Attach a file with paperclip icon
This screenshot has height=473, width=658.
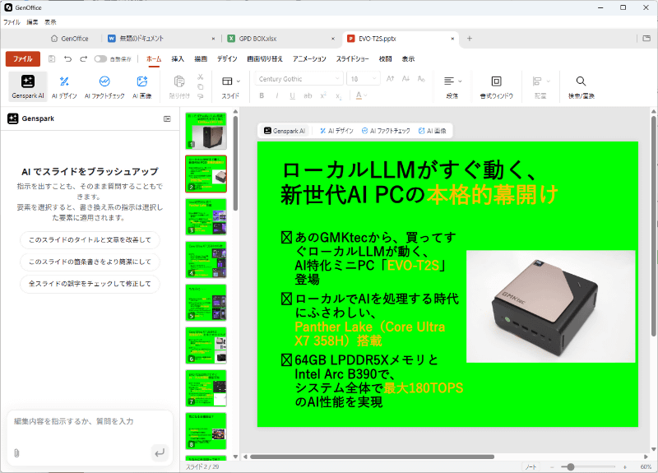coord(16,453)
